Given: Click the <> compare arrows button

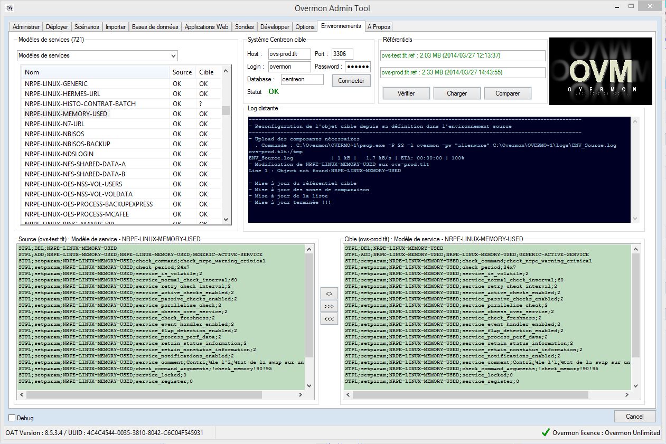Looking at the screenshot, I should 329,293.
